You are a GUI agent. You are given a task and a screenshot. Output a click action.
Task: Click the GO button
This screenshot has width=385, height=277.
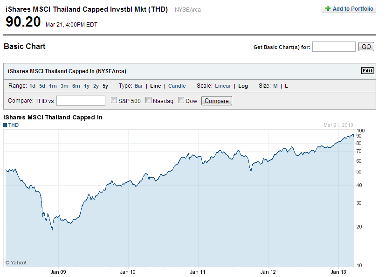point(366,47)
